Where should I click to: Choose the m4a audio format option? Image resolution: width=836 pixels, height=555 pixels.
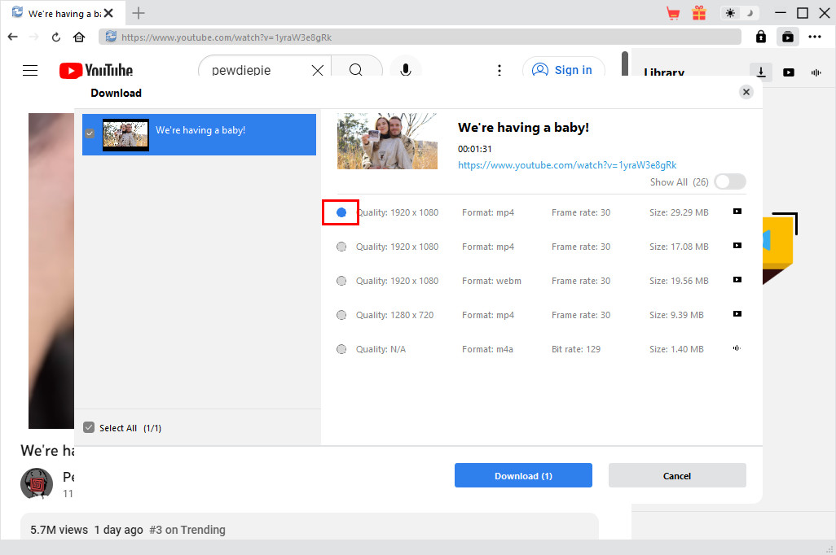[x=341, y=349]
